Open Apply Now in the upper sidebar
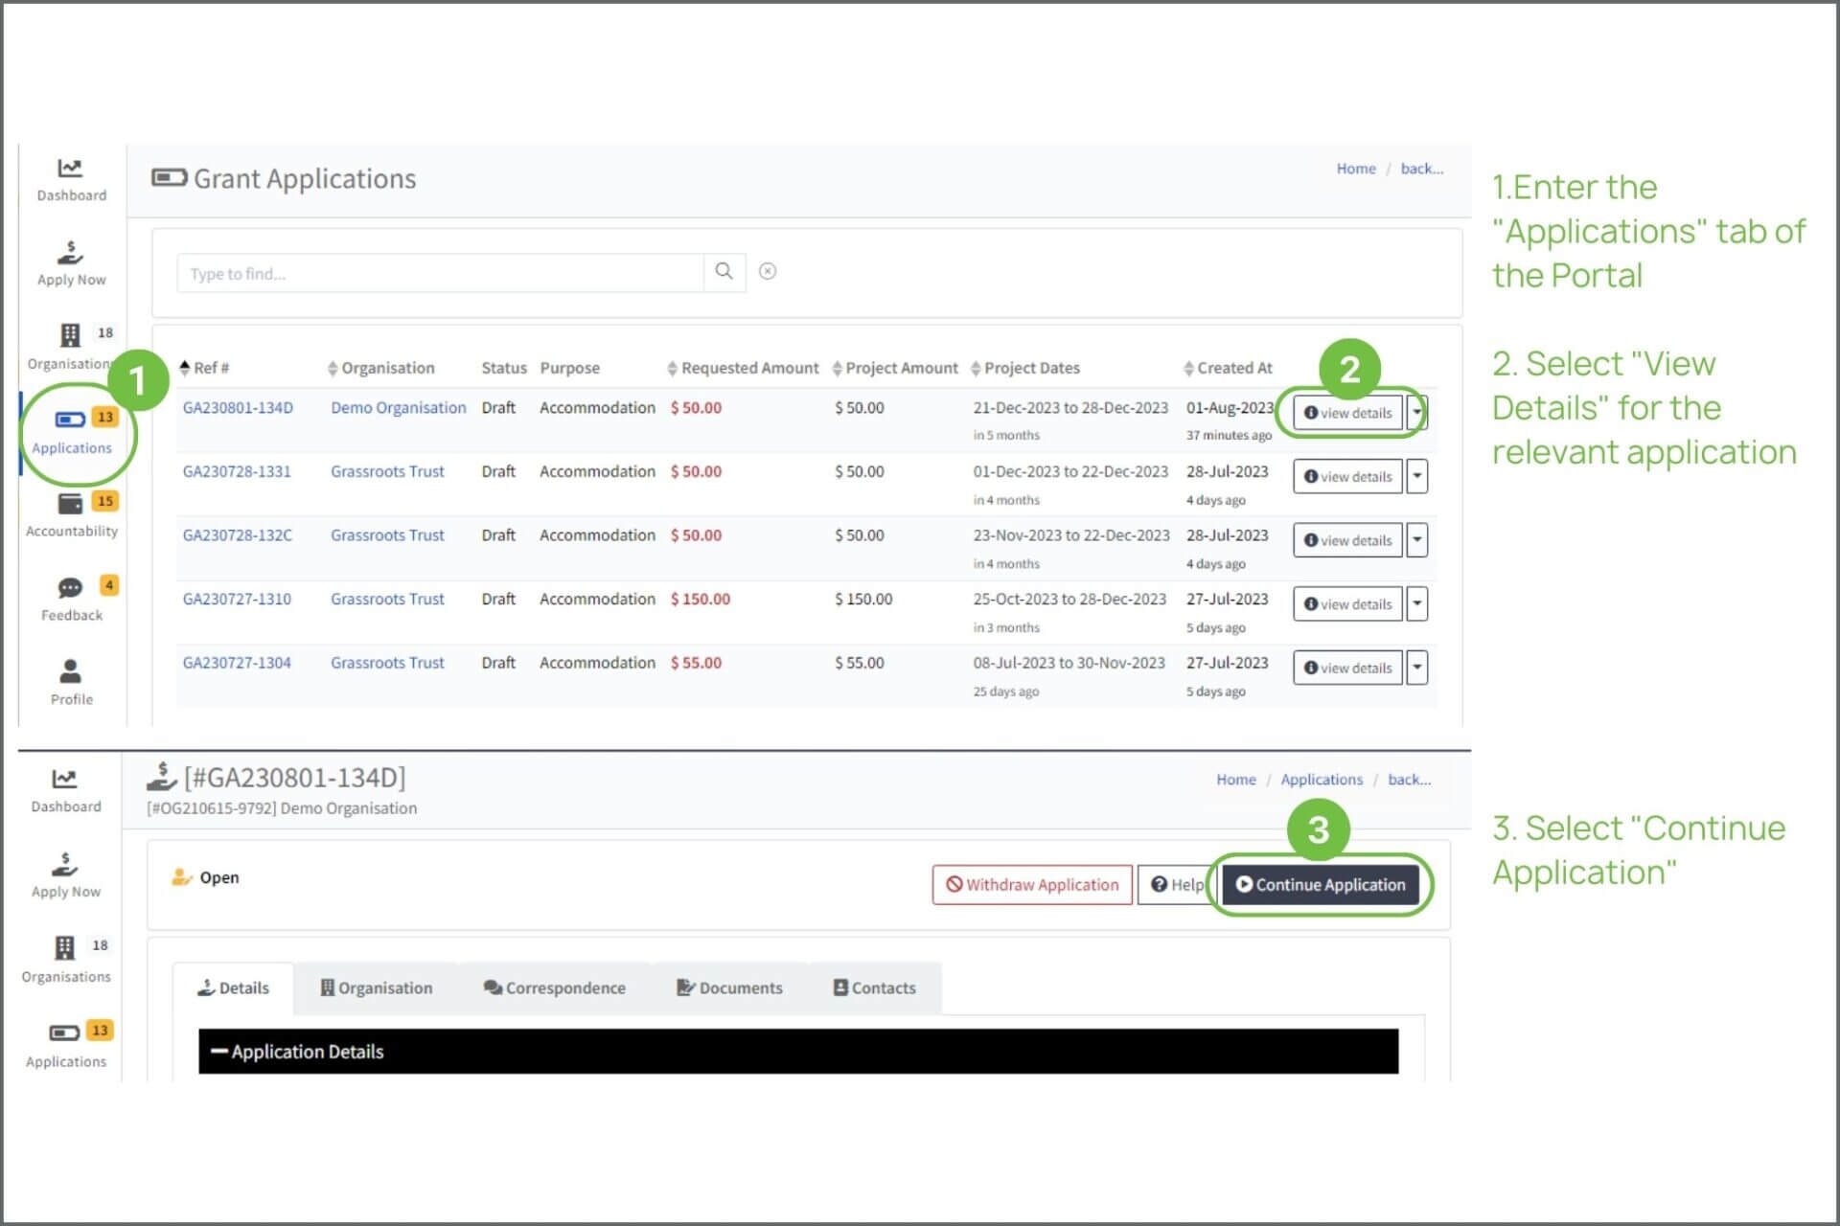The height and width of the screenshot is (1226, 1840). click(71, 264)
